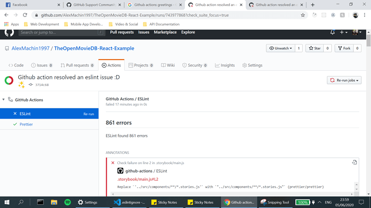Fork the repository
The width and height of the screenshot is (371, 208).
344,48
